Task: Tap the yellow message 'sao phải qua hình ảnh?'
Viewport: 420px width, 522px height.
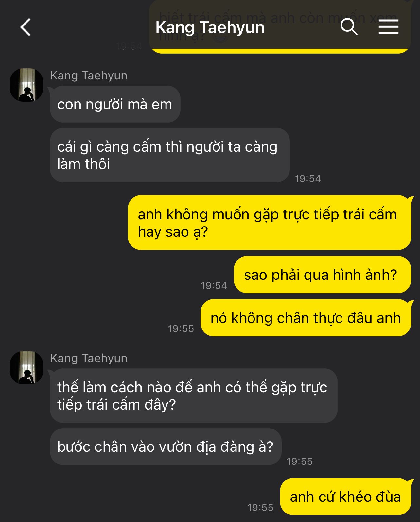Action: click(x=322, y=275)
